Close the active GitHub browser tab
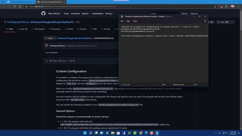Viewport: 242px width, 136px height. pyautogui.click(x=64, y=2)
